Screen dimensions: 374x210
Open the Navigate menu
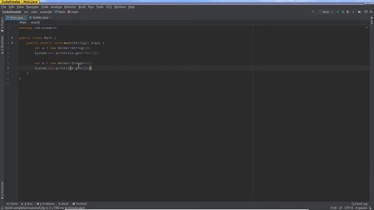pyautogui.click(x=32, y=7)
